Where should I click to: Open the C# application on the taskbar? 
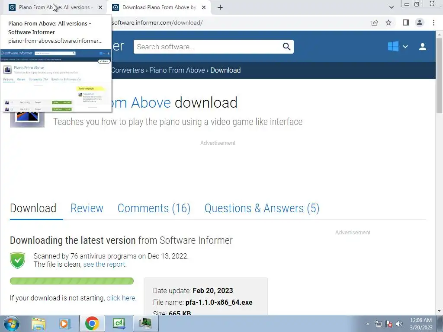pyautogui.click(x=119, y=323)
